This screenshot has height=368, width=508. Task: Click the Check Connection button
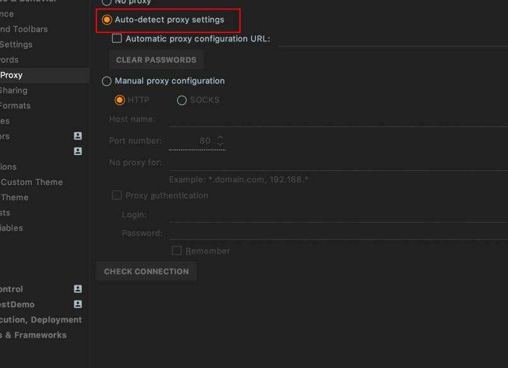click(146, 271)
